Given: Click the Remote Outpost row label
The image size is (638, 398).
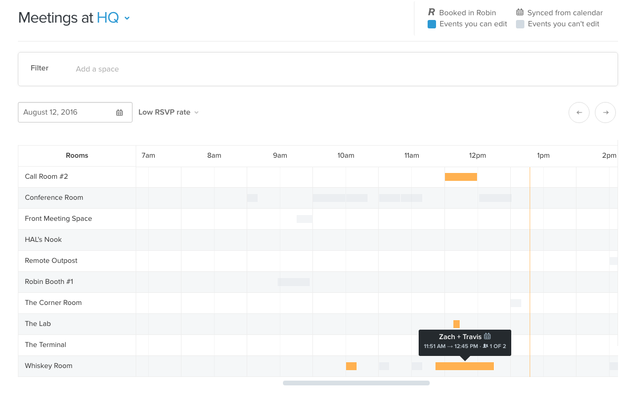Looking at the screenshot, I should pos(51,261).
